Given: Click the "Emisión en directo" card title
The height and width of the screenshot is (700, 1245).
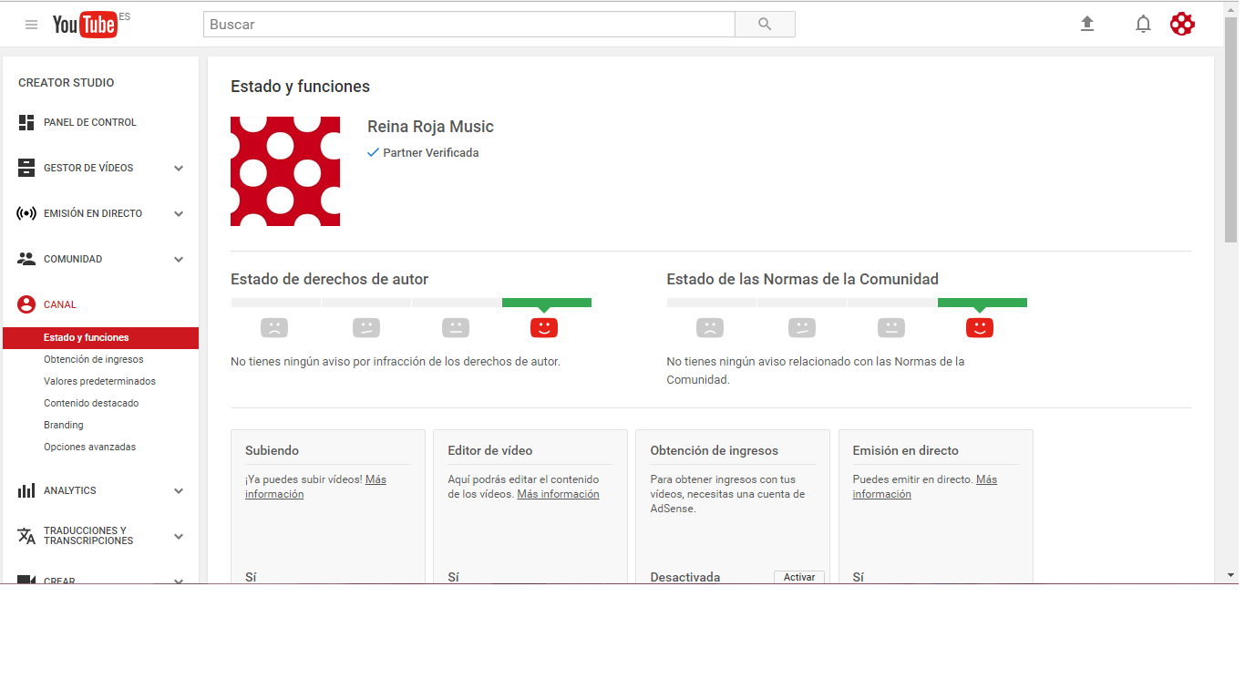Looking at the screenshot, I should [x=906, y=450].
